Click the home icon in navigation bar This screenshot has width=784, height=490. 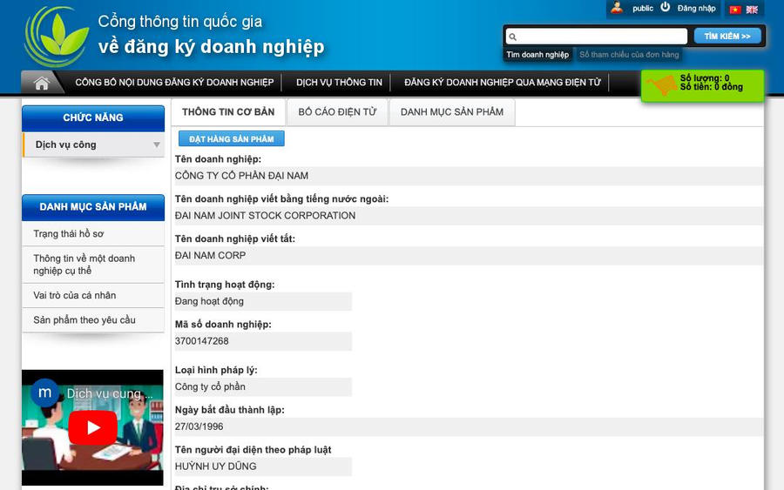coord(41,84)
